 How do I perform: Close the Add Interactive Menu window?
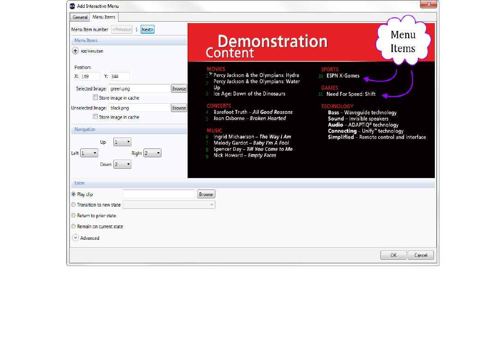428,4
